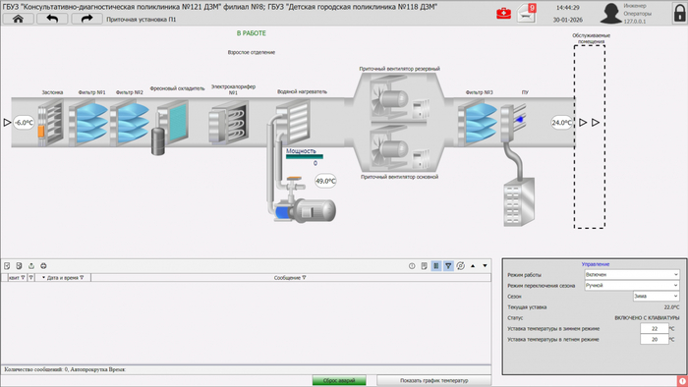
Task: Click the padlock icon in top corner
Action: [679, 12]
